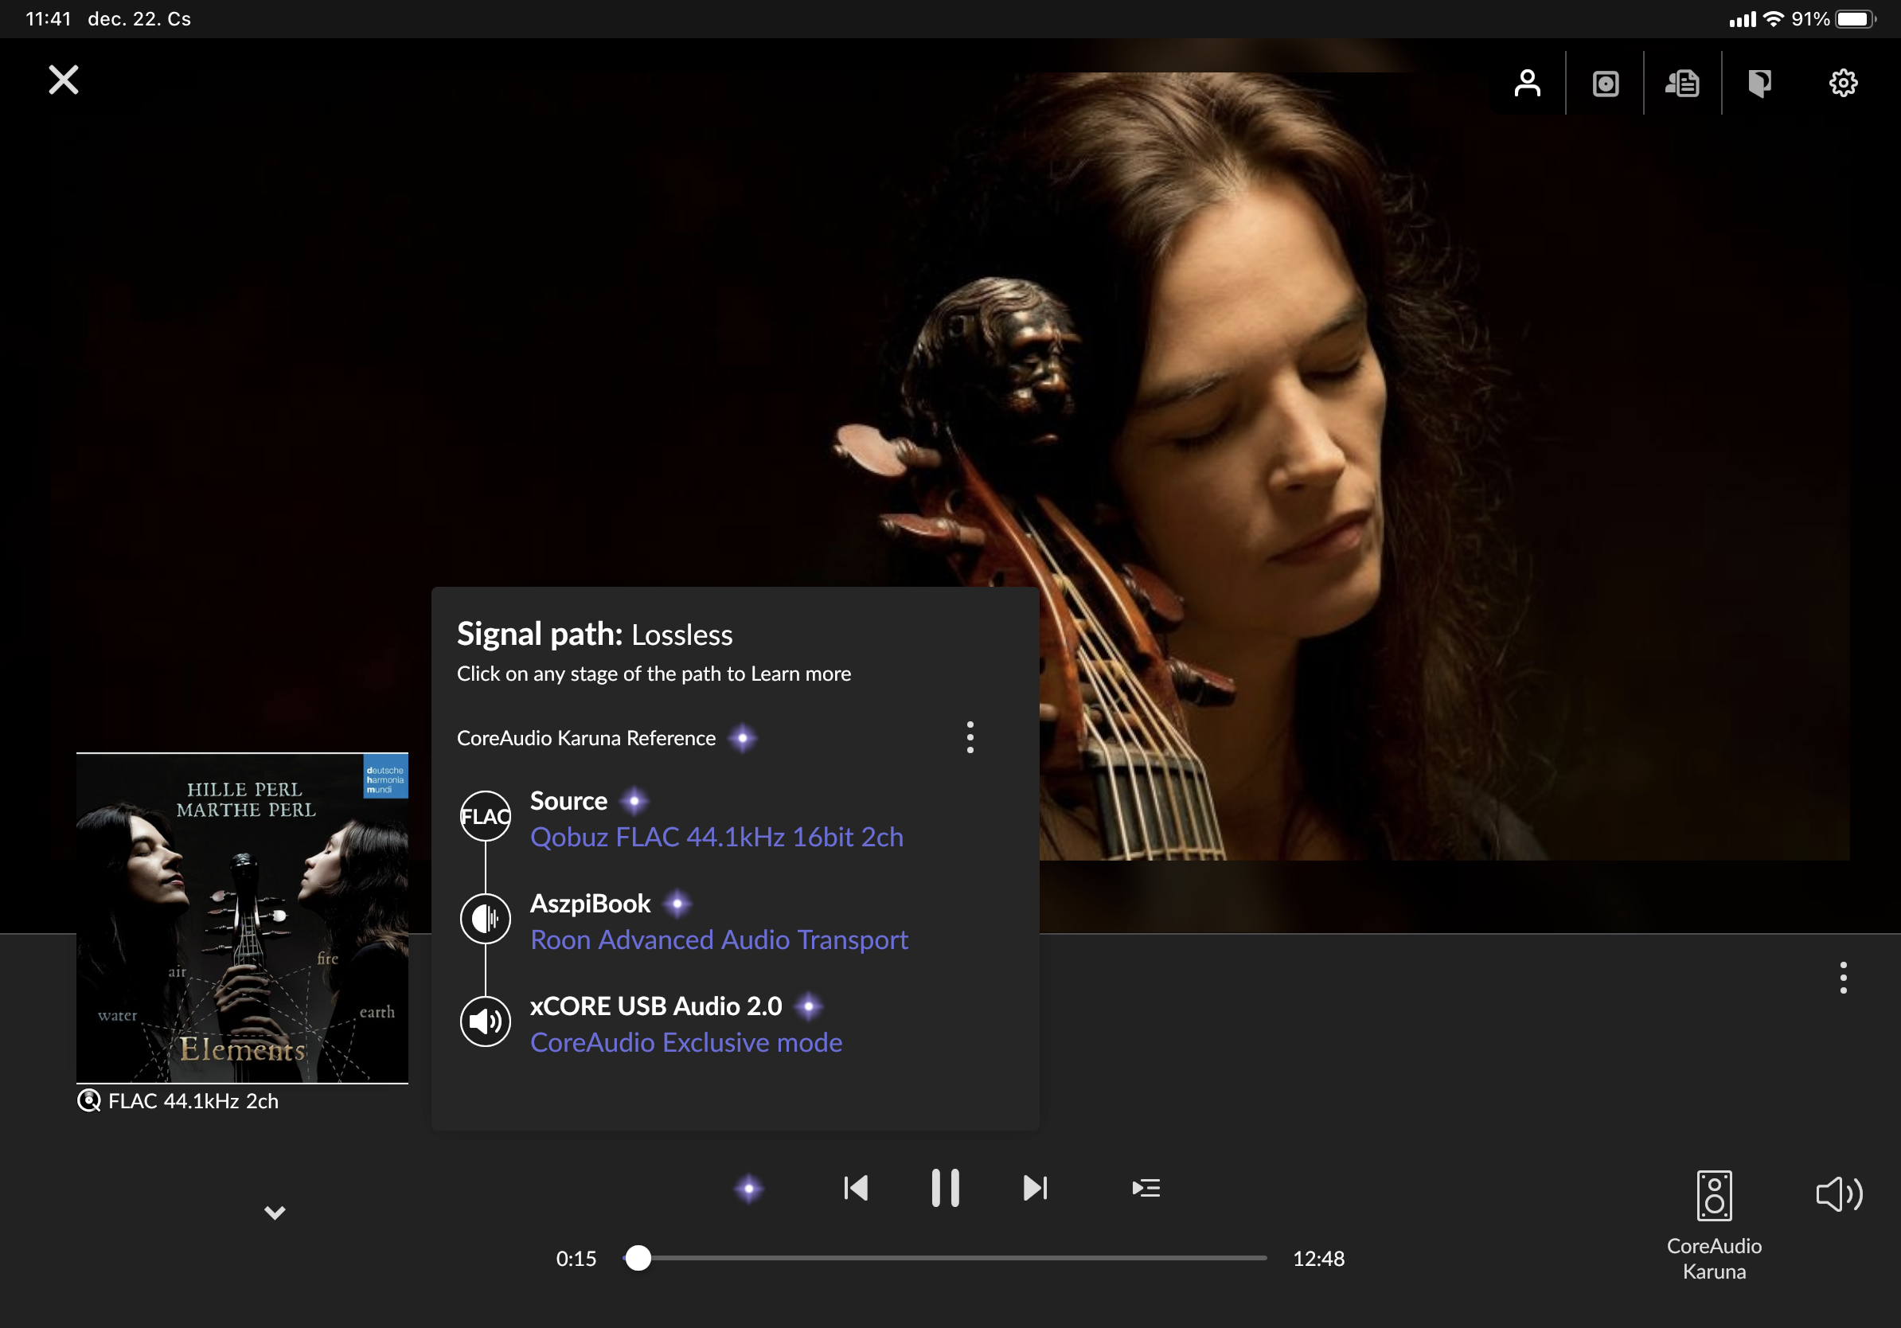The width and height of the screenshot is (1901, 1328).
Task: Open the signal path three-dot menu
Action: (970, 737)
